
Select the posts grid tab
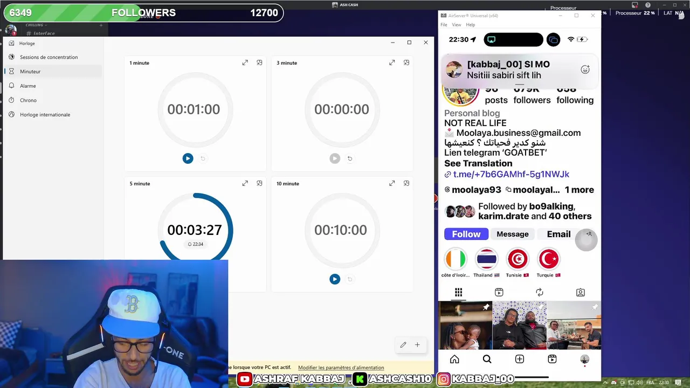(x=458, y=292)
